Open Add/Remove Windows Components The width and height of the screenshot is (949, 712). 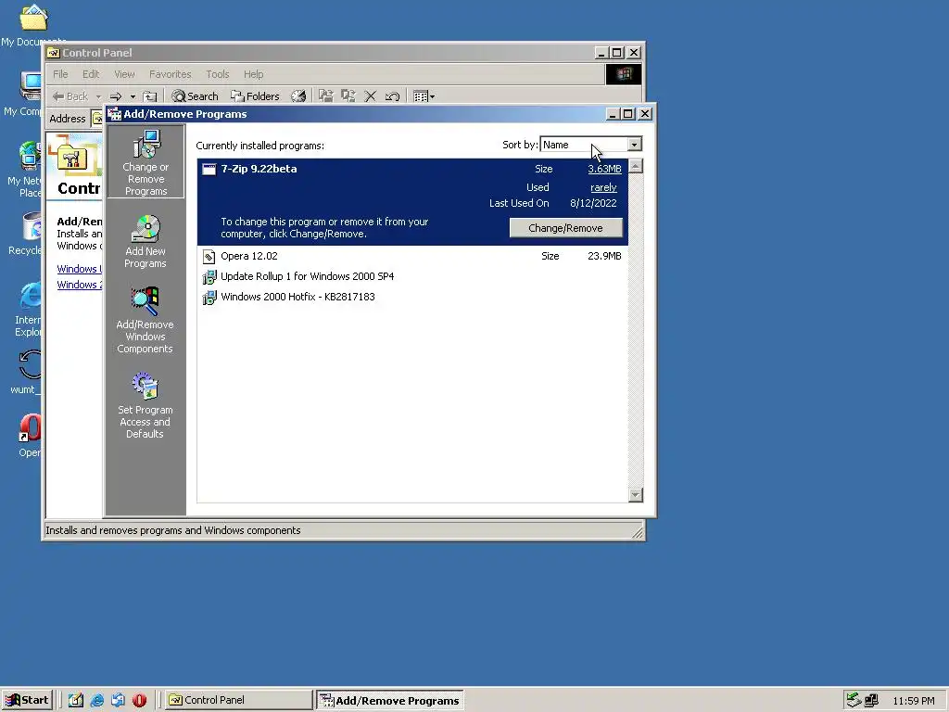click(146, 320)
